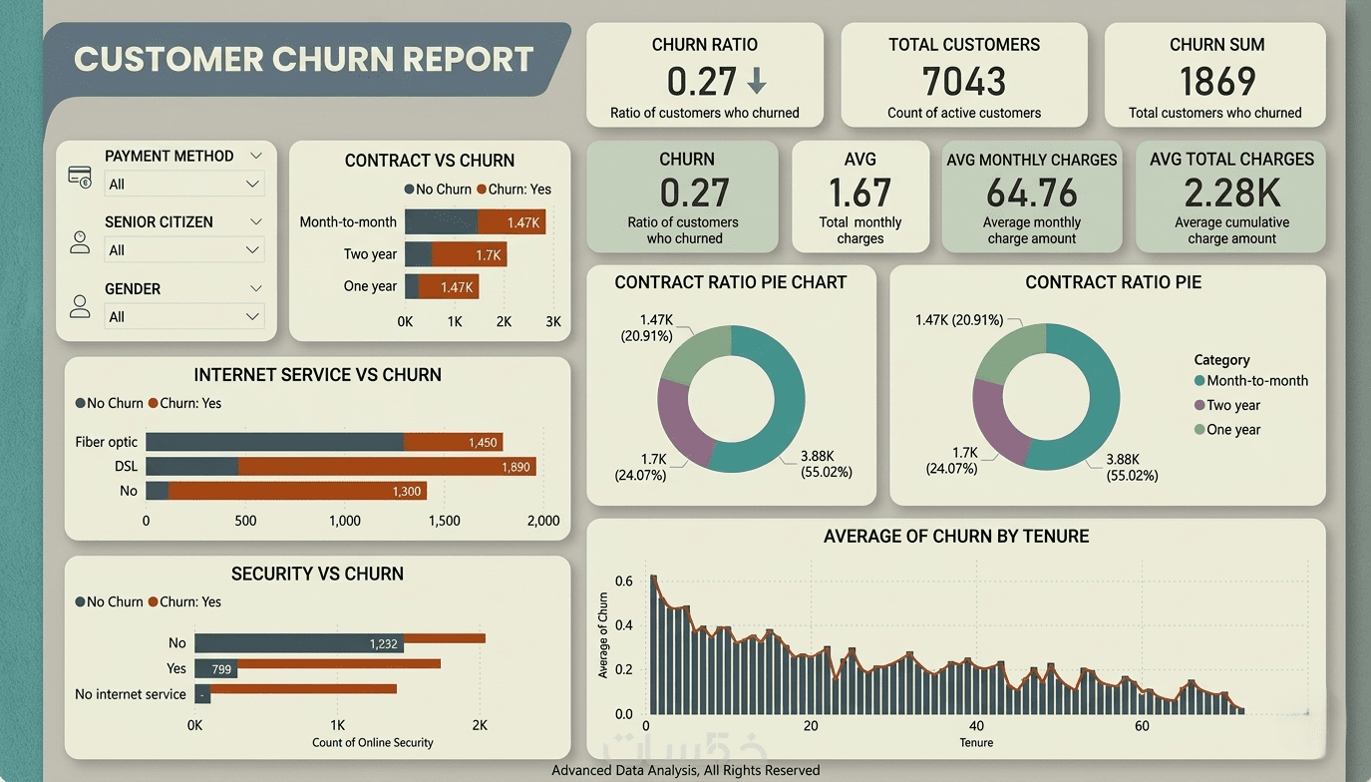1371x782 pixels.
Task: Collapse the Senior Citizen slicer header chevron
Action: [x=256, y=221]
